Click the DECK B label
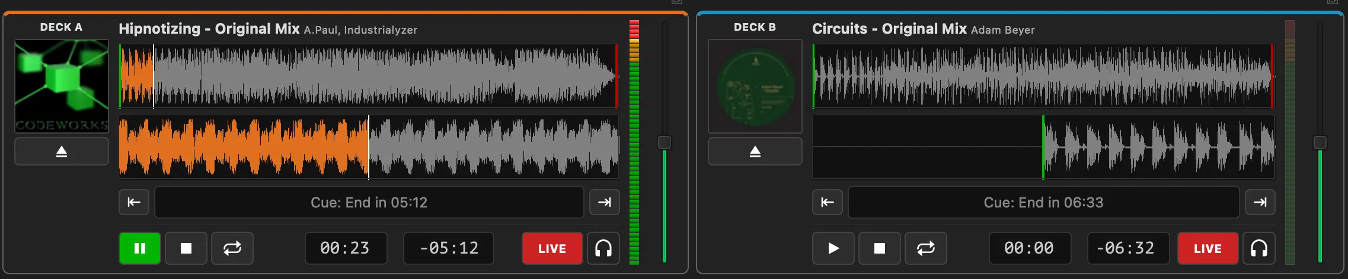1348x279 pixels. coord(755,27)
